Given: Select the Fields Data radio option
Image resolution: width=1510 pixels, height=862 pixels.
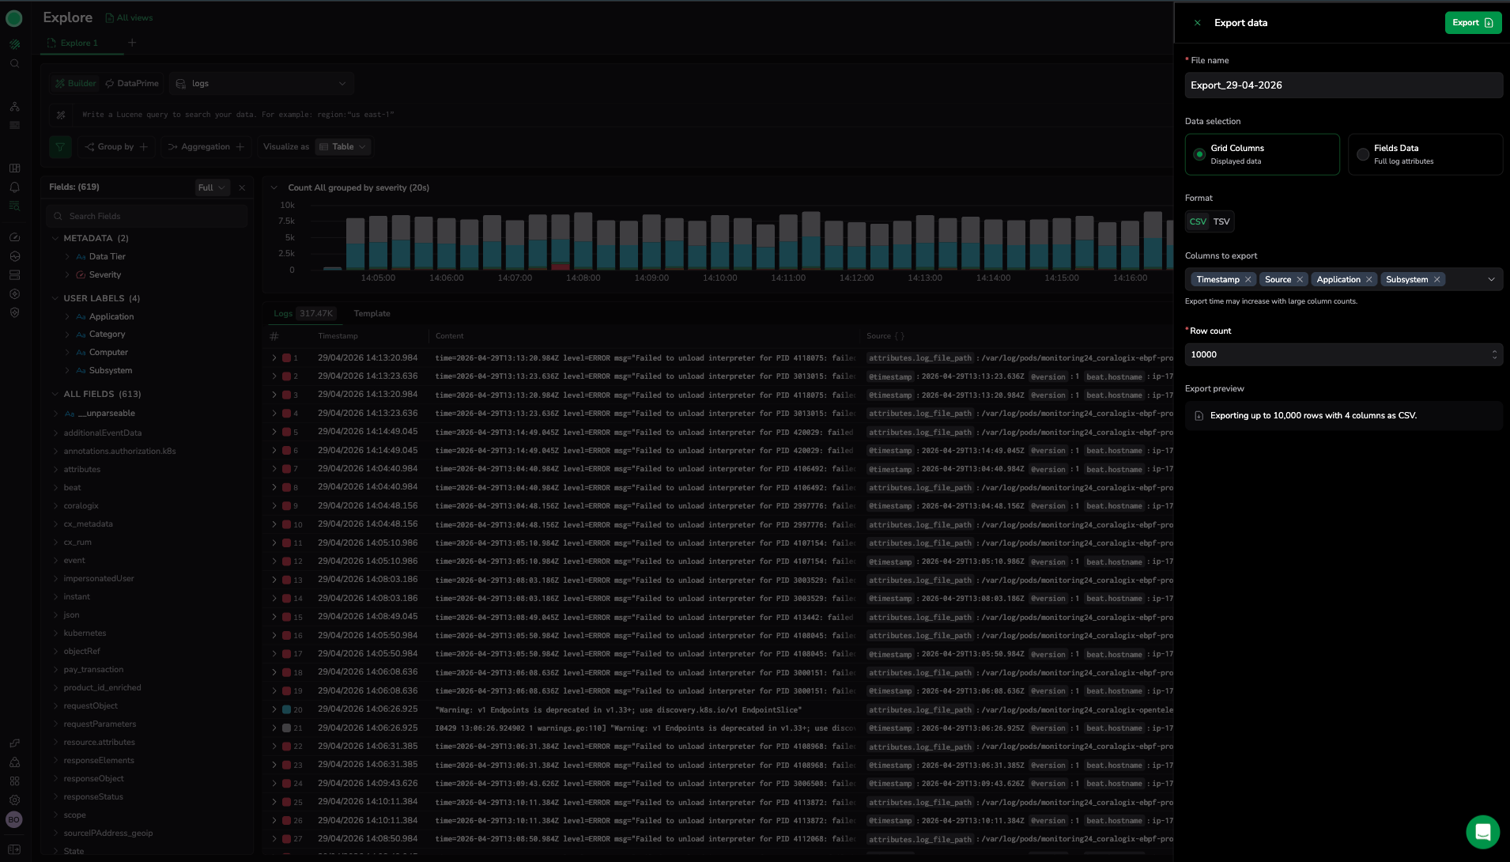Looking at the screenshot, I should click(x=1363, y=154).
